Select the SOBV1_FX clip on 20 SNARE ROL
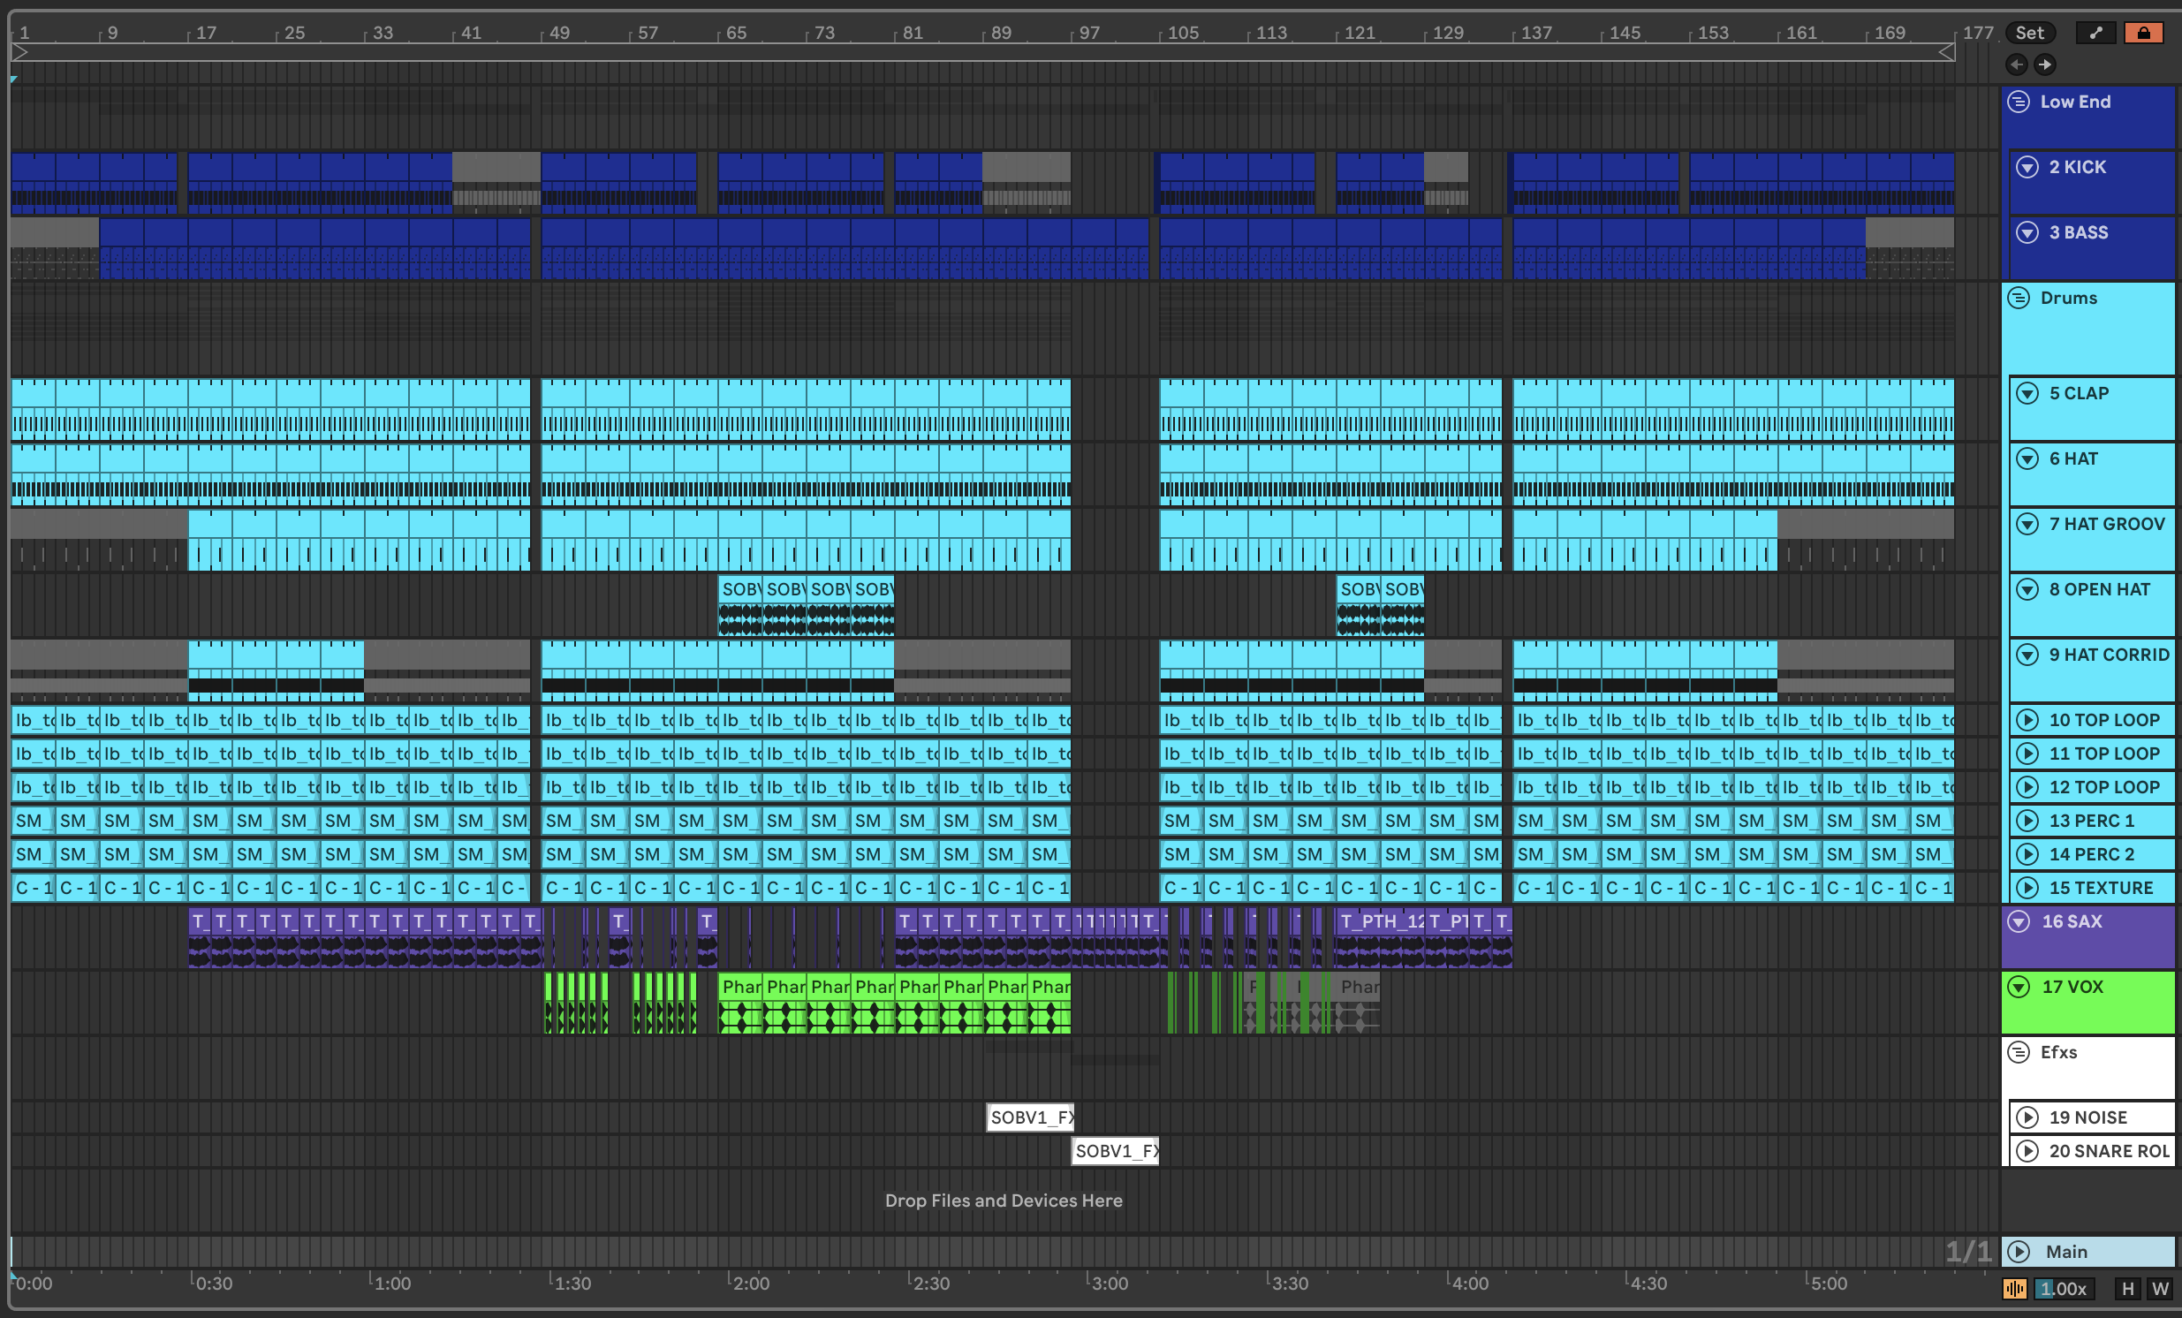2182x1318 pixels. 1115,1151
